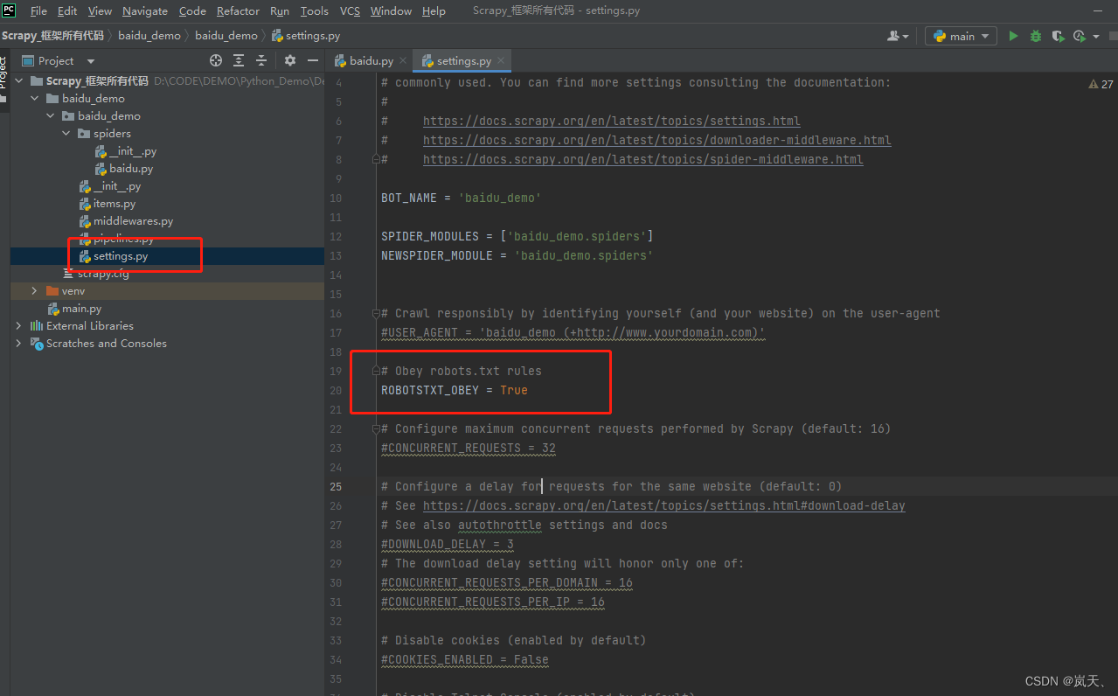
Task: Click settings.py breadcrumb in navigation bar
Action: click(306, 36)
